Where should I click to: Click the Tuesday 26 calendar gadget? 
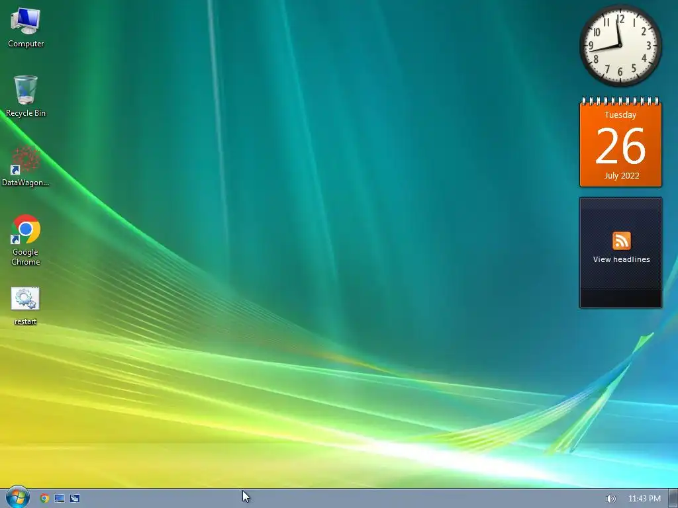coord(620,142)
